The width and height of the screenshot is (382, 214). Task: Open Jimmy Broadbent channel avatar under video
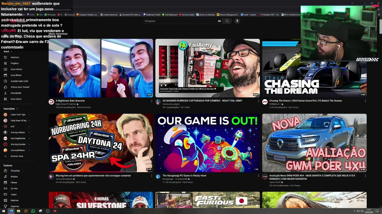[x=51, y=177]
